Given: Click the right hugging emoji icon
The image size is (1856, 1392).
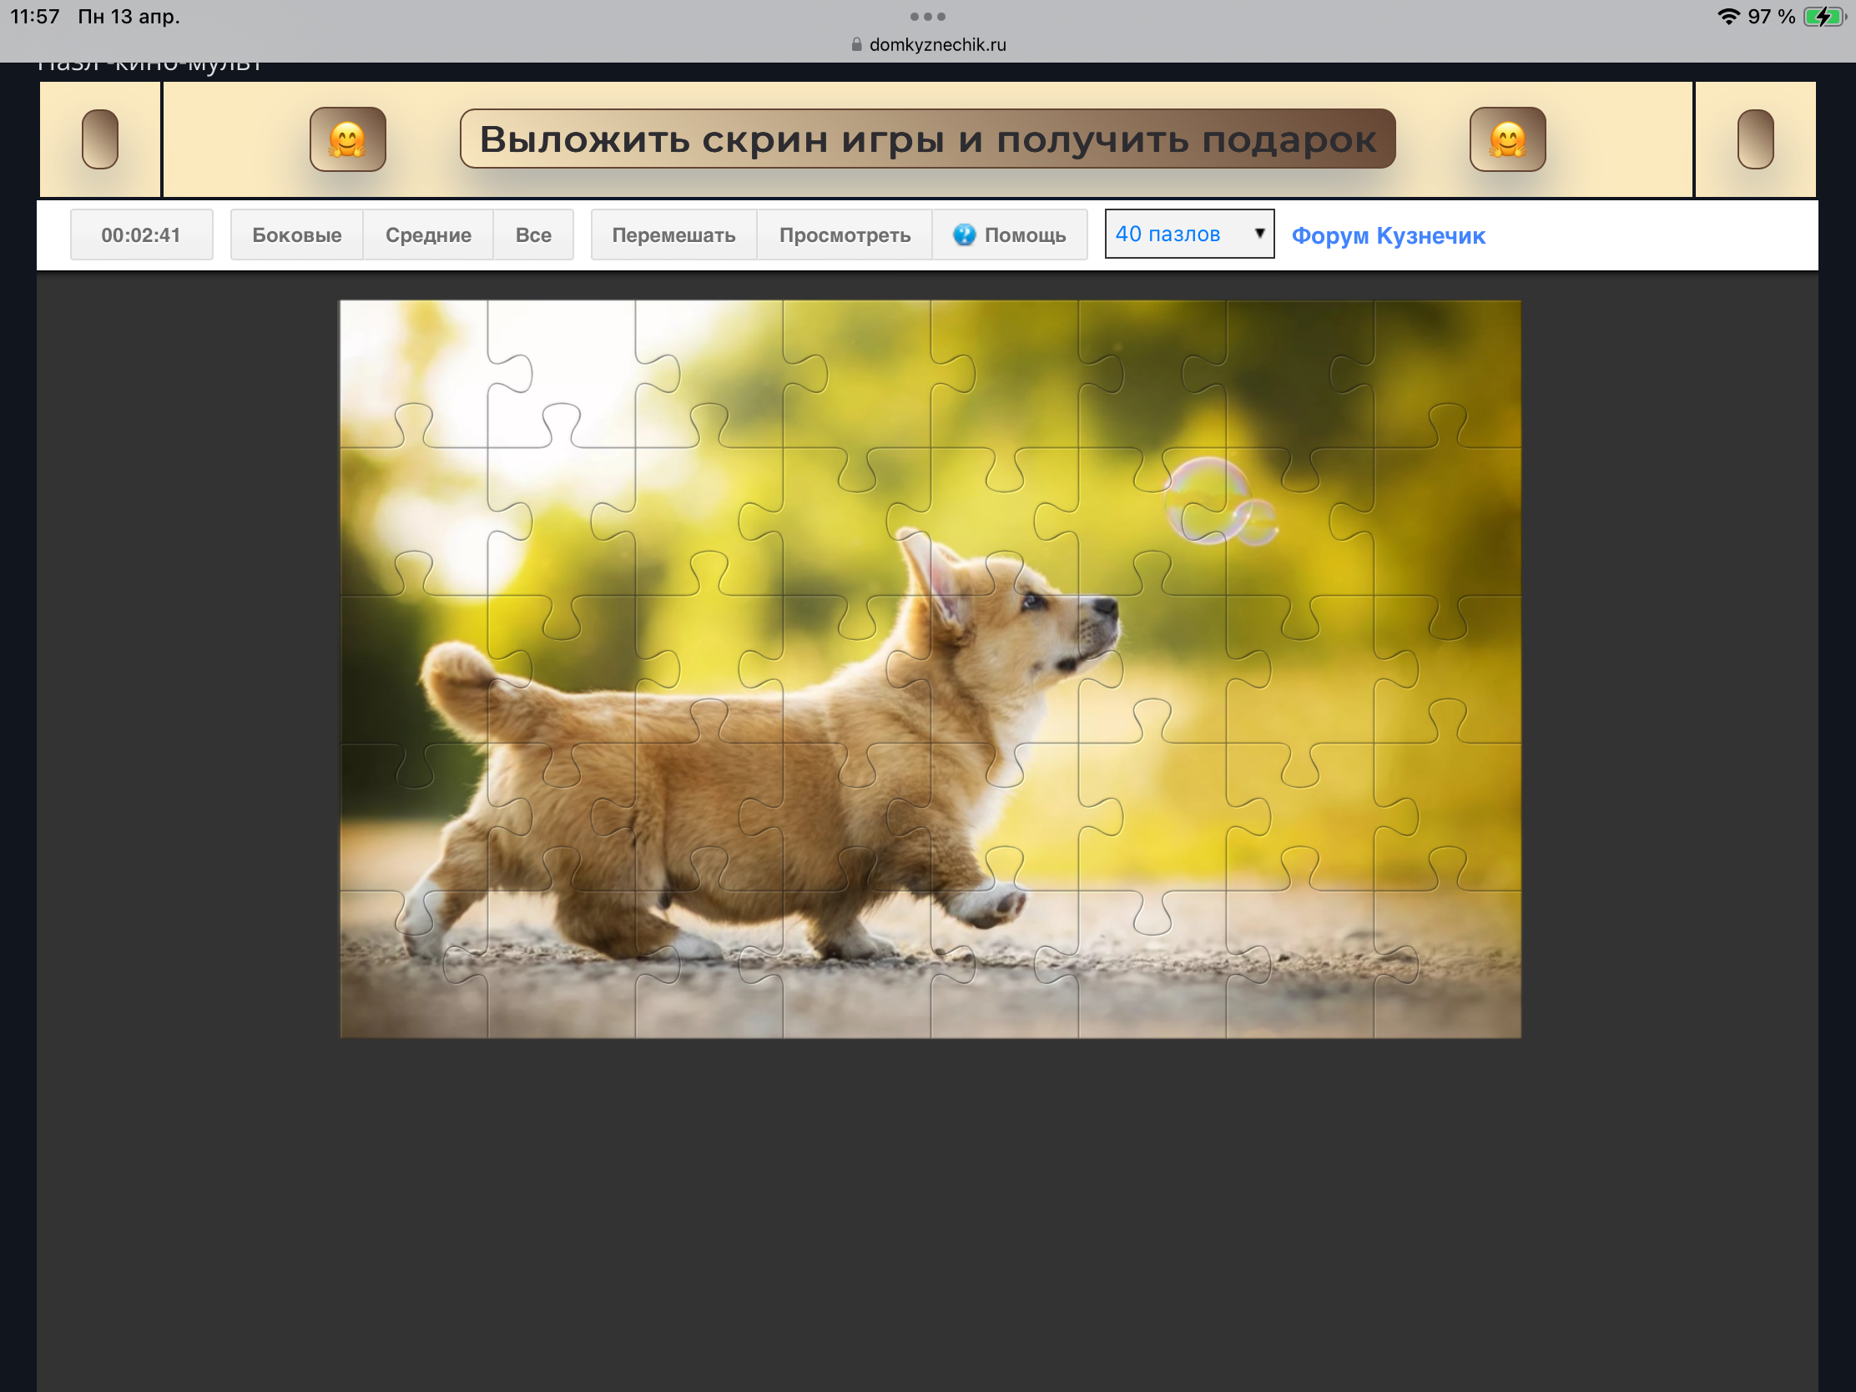Looking at the screenshot, I should pos(1507,139).
